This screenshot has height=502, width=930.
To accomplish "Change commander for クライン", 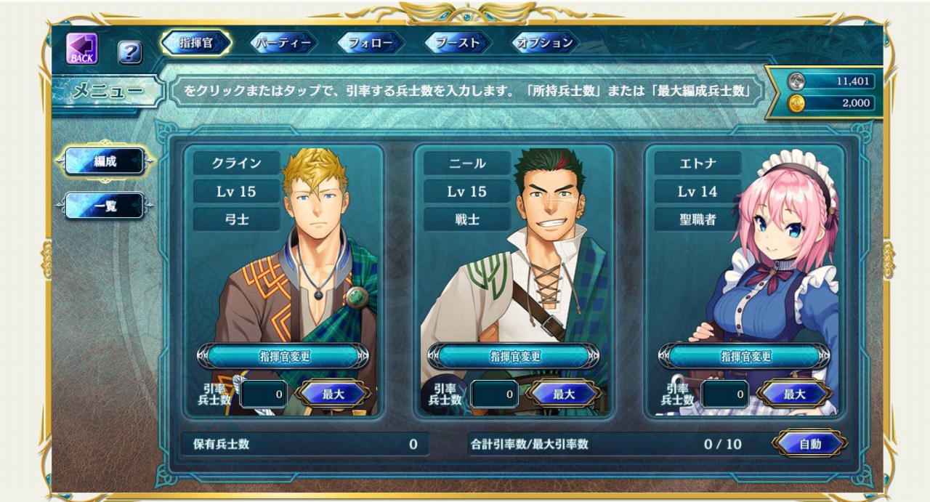I will (x=283, y=356).
